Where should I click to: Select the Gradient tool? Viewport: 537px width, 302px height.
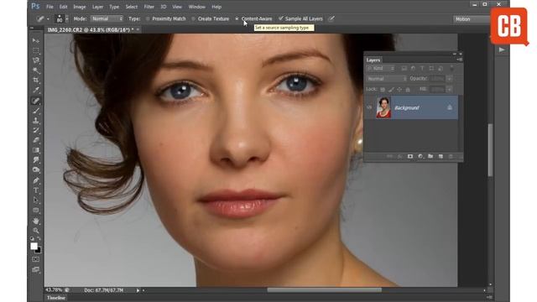pyautogui.click(x=35, y=150)
